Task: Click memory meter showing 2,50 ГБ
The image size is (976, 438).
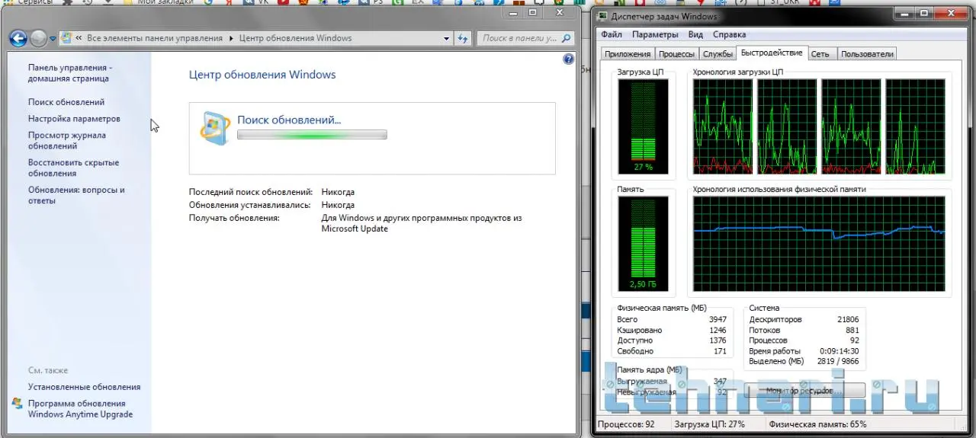Action: (643, 244)
